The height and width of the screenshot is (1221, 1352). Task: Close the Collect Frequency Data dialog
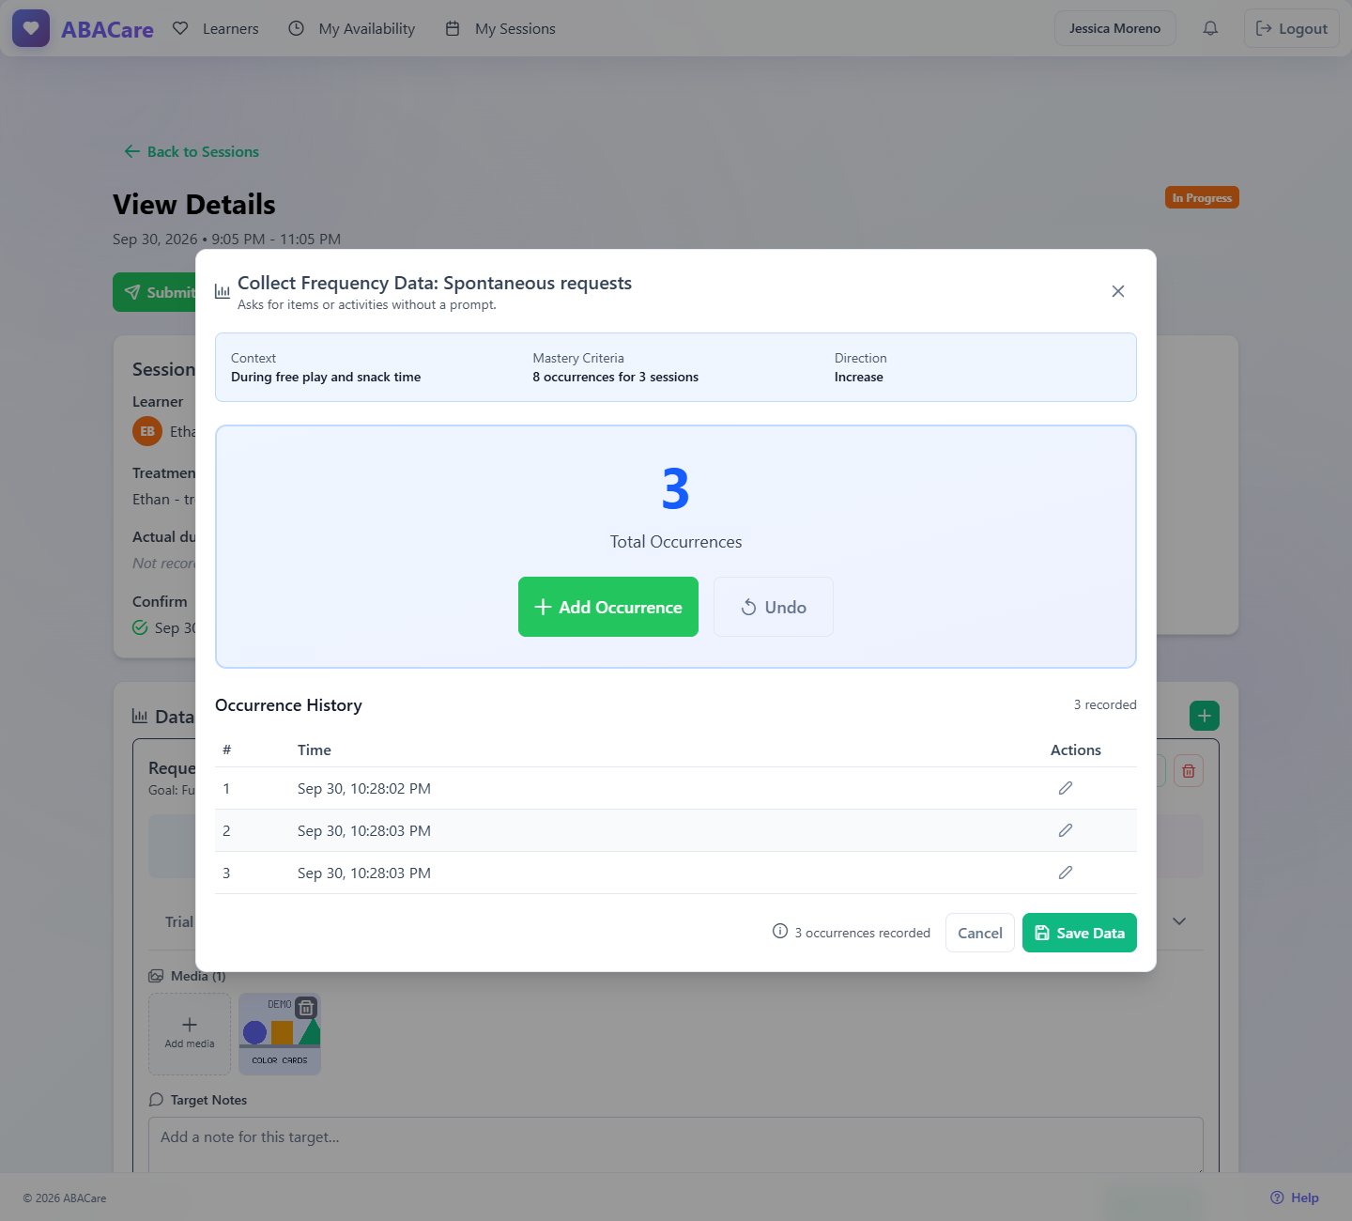click(1117, 291)
